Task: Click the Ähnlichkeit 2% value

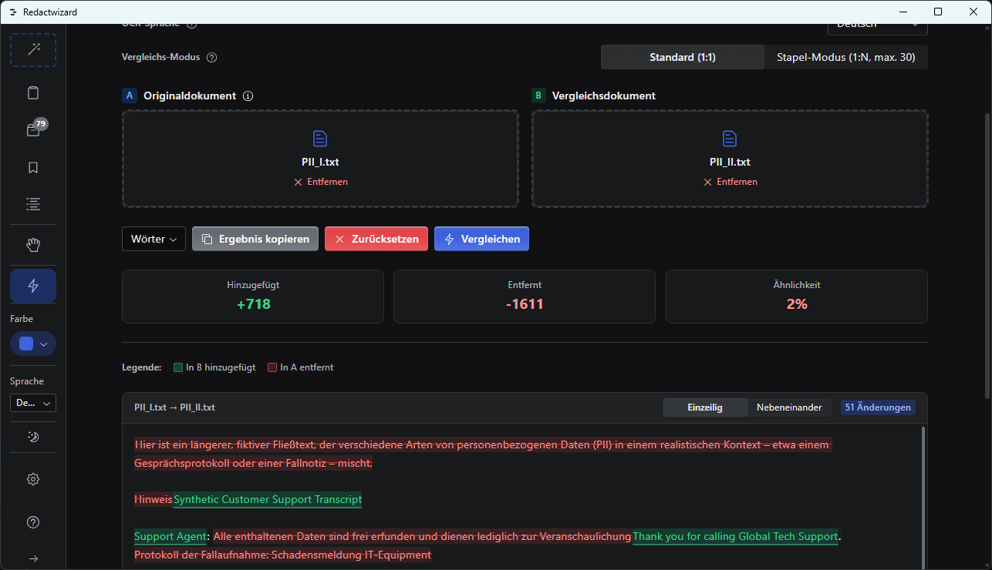Action: coord(797,304)
